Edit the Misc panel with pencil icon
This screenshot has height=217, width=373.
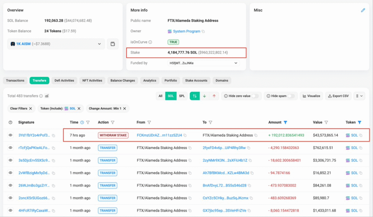coord(363,10)
